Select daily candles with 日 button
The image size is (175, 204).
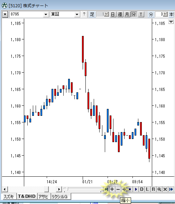(x=113, y=14)
